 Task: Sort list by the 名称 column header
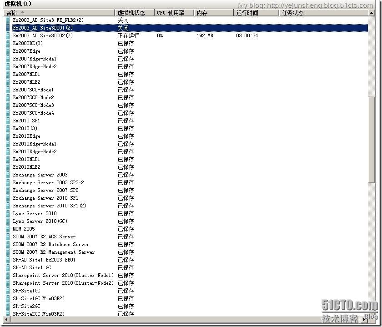click(59, 13)
